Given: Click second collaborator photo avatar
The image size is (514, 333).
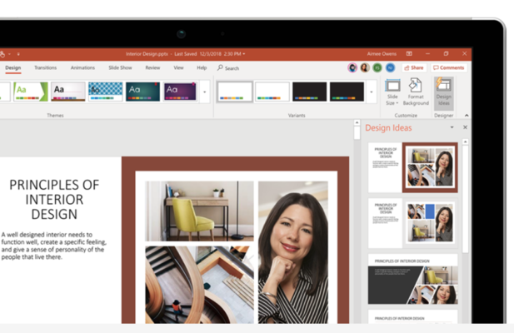Looking at the screenshot, I should coord(365,67).
